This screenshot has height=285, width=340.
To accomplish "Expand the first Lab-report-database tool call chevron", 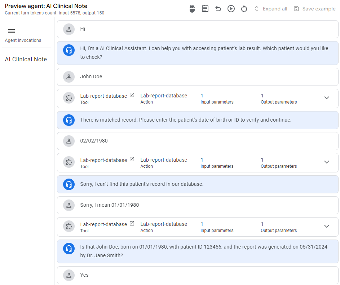I will 327,98.
